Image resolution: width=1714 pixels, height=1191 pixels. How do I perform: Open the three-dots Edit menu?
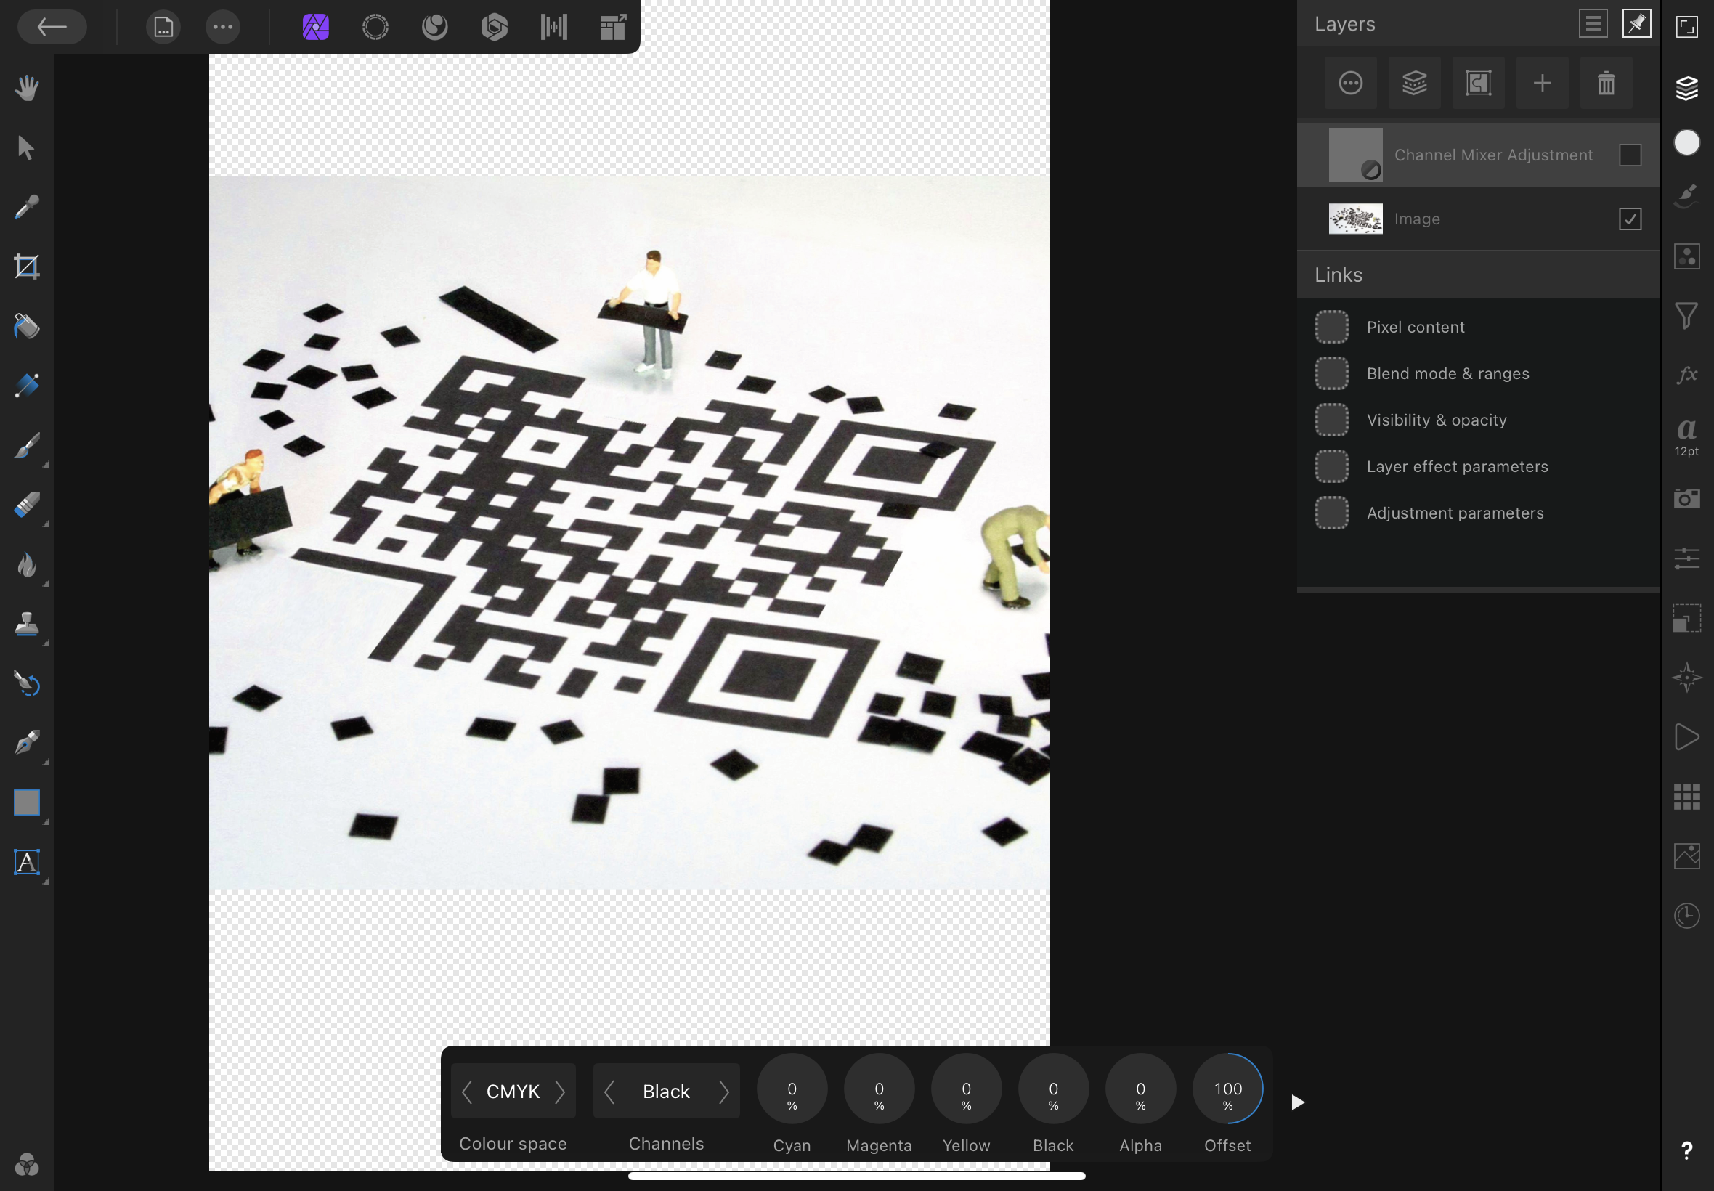pyautogui.click(x=222, y=28)
